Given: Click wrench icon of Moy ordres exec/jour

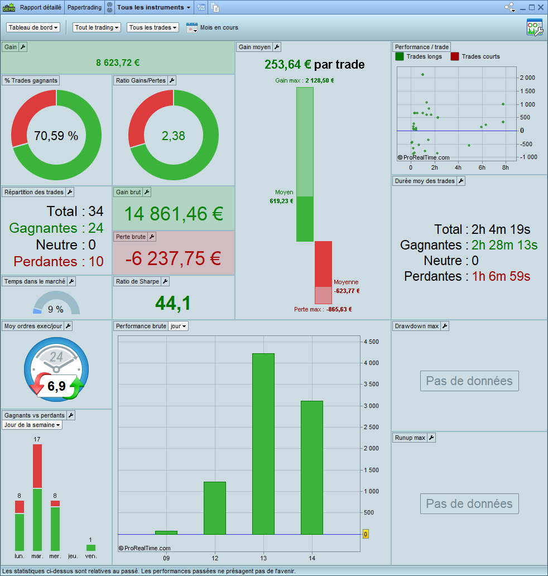Looking at the screenshot, I should 68,326.
